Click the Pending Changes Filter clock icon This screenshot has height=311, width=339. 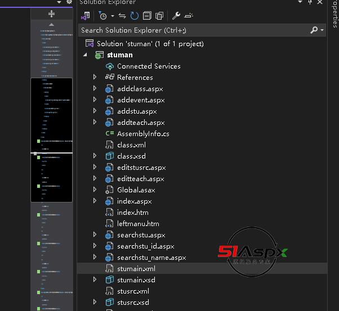(x=102, y=16)
